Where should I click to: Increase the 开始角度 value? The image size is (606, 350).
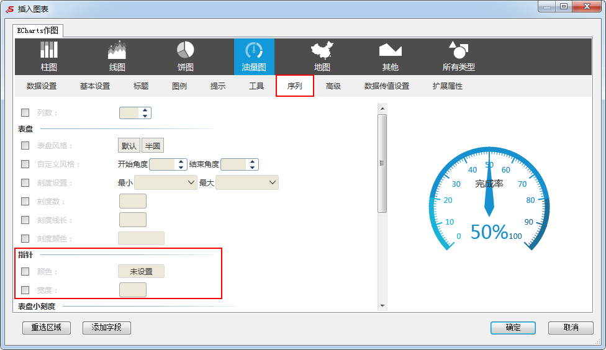pos(181,162)
